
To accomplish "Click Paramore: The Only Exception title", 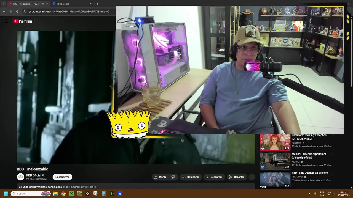I will pos(309,137).
